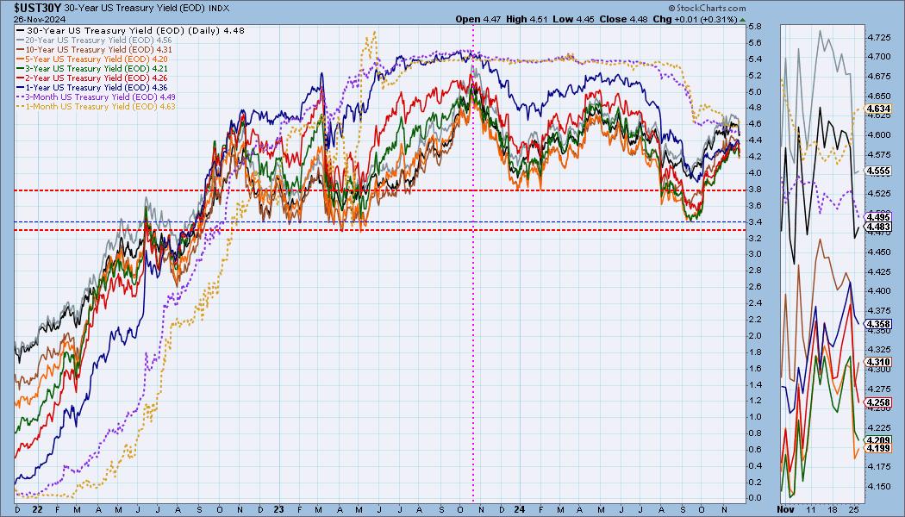Screen dimensions: 905x517
Task: Click the 4.600 label on right axis
Action: (x=879, y=135)
